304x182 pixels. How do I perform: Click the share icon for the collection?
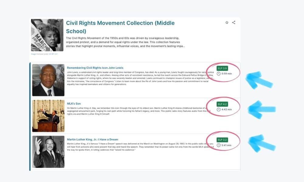(x=234, y=22)
